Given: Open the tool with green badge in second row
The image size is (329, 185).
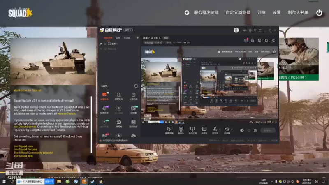Looking at the screenshot, I should 133,110.
